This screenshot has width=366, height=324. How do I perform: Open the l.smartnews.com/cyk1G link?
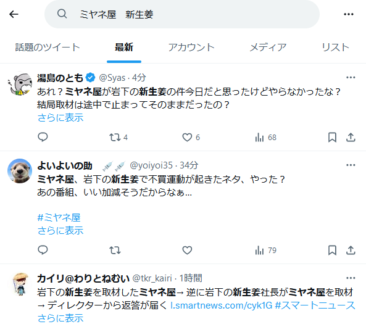click(222, 305)
